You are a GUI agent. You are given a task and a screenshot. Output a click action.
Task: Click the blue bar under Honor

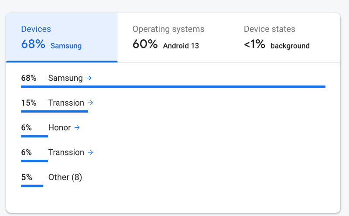click(x=34, y=136)
